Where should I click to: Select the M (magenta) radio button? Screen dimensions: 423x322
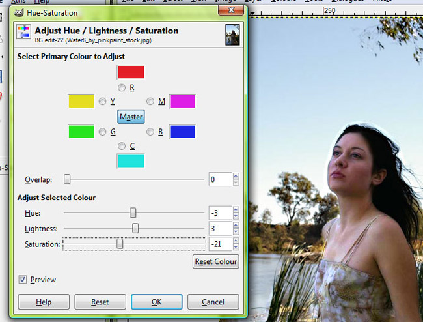coord(150,101)
